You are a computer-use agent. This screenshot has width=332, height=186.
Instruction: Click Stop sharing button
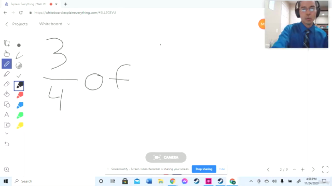(204, 169)
